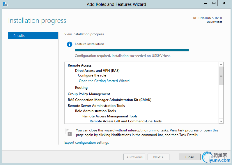232x165 pixels.
Task: Open the Getting Started Wizard link
Action: [x=104, y=81]
